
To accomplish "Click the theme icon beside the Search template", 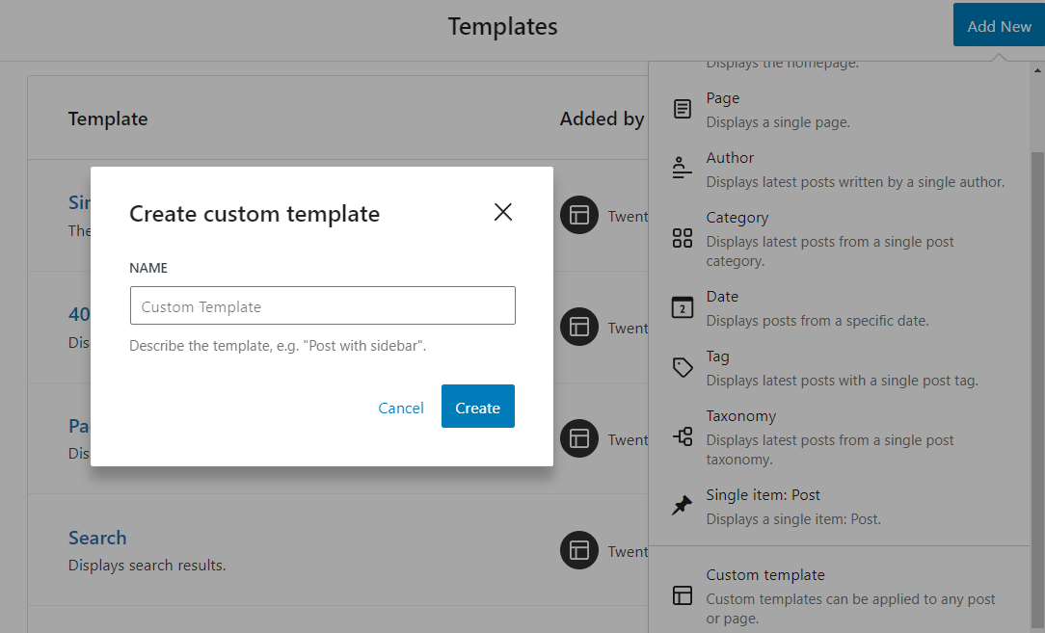I will 579,550.
